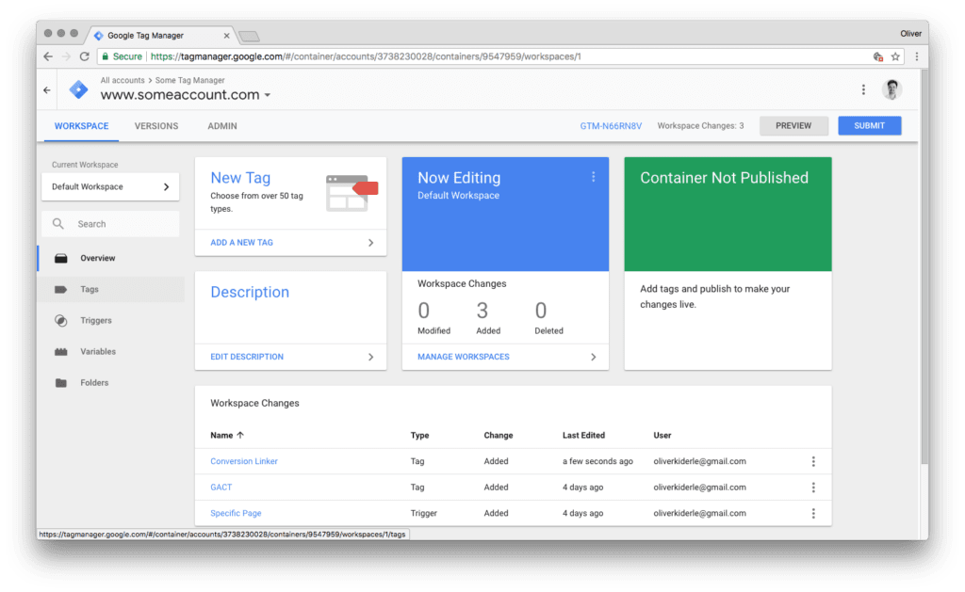Open more options on Now Editing card
965x592 pixels.
(x=593, y=177)
